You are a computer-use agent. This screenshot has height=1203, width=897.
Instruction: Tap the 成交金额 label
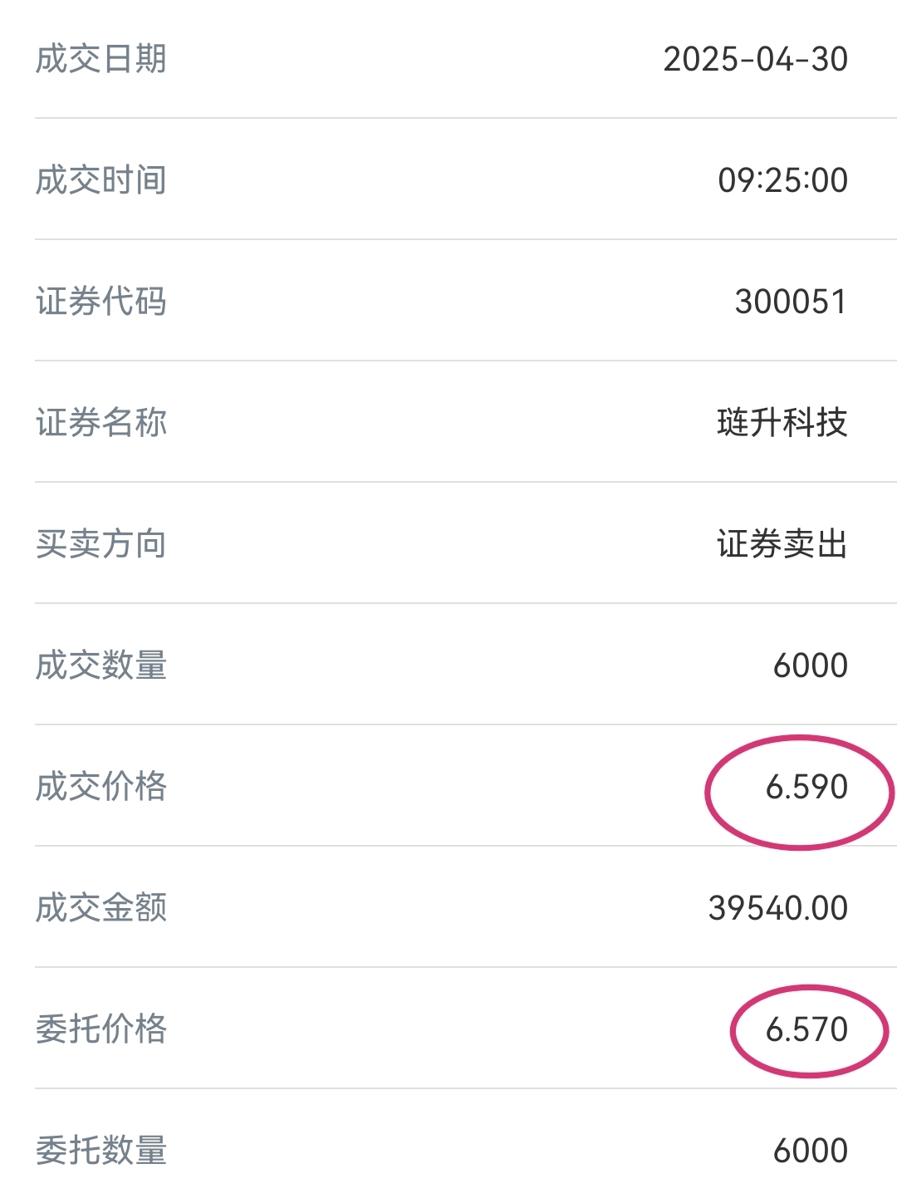click(101, 908)
